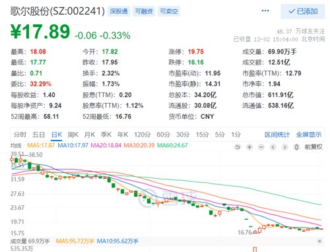Click the chart reset undo arrow icon
This screenshot has height=252, width=330.
pos(238,147)
